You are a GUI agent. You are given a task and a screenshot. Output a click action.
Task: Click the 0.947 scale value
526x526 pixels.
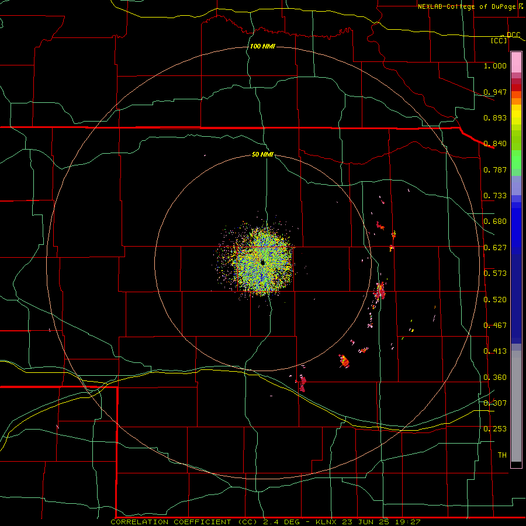(495, 92)
